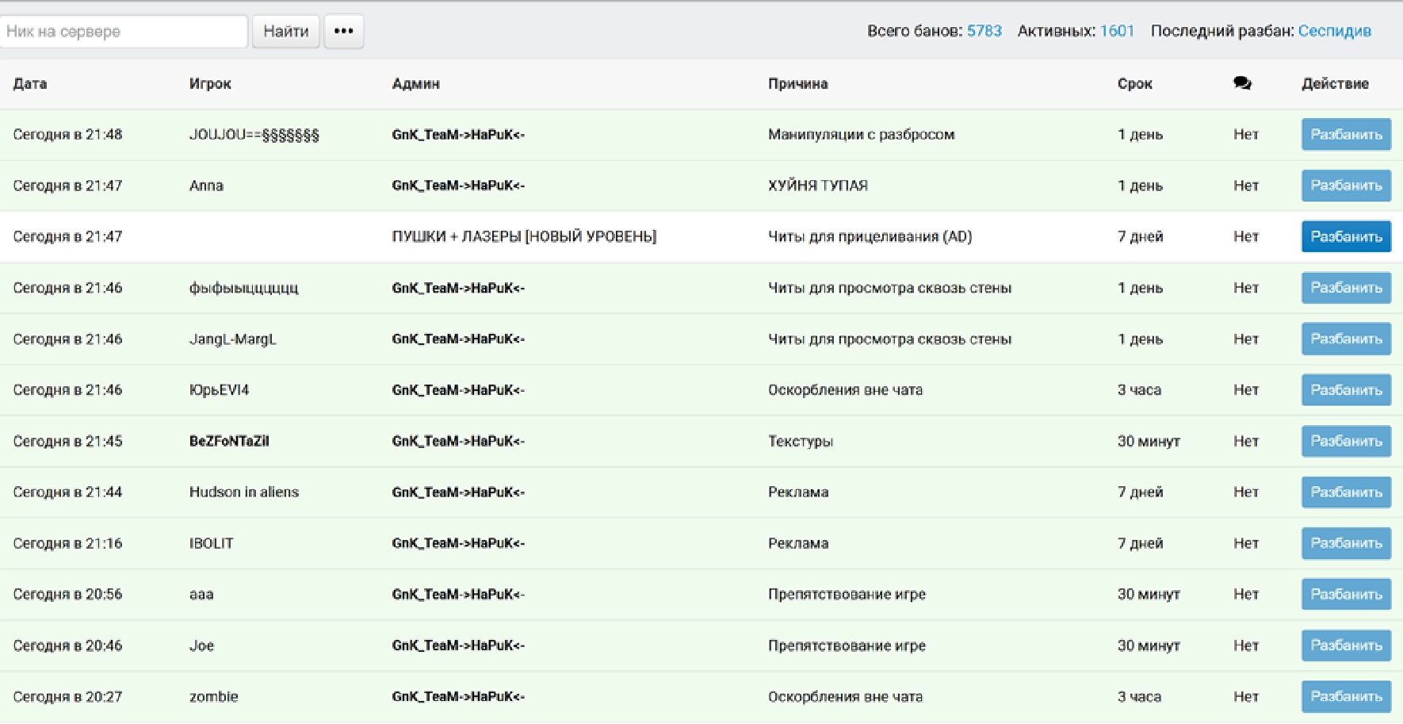The height and width of the screenshot is (724, 1403).
Task: Click Разбанить for Hudson in aliens
Action: coord(1345,492)
